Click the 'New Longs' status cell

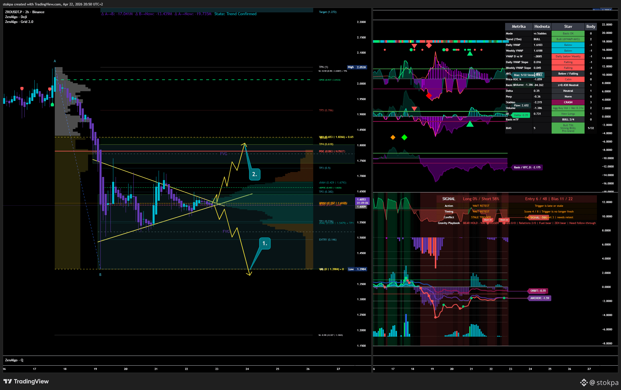(568, 114)
